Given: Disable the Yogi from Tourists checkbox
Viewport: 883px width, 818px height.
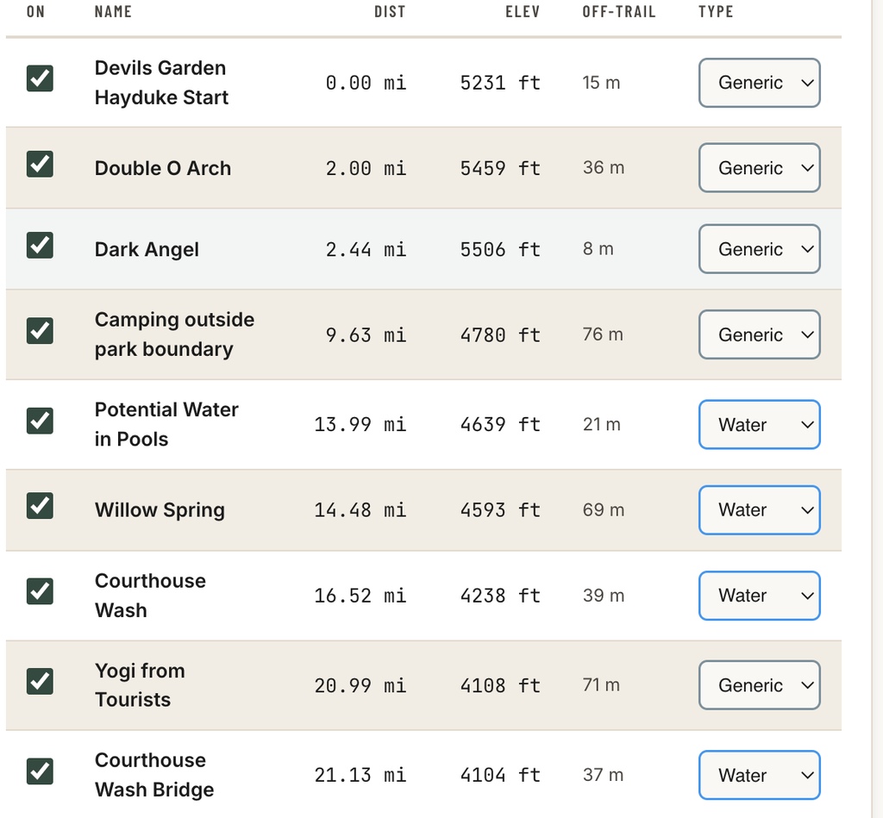Looking at the screenshot, I should pos(40,681).
